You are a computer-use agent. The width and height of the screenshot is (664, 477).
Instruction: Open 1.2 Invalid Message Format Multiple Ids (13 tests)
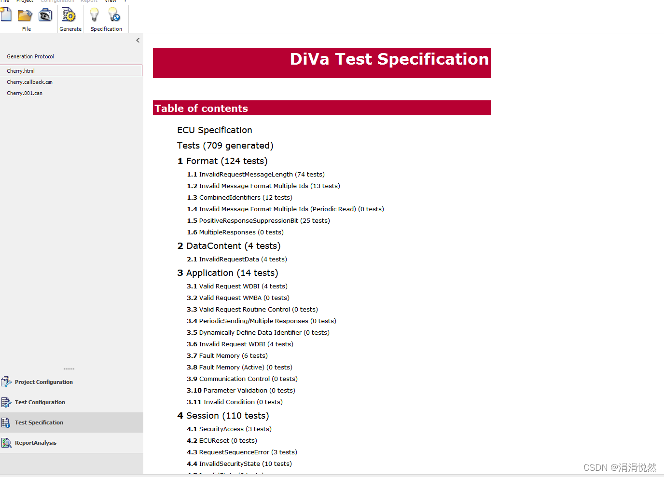click(x=263, y=186)
